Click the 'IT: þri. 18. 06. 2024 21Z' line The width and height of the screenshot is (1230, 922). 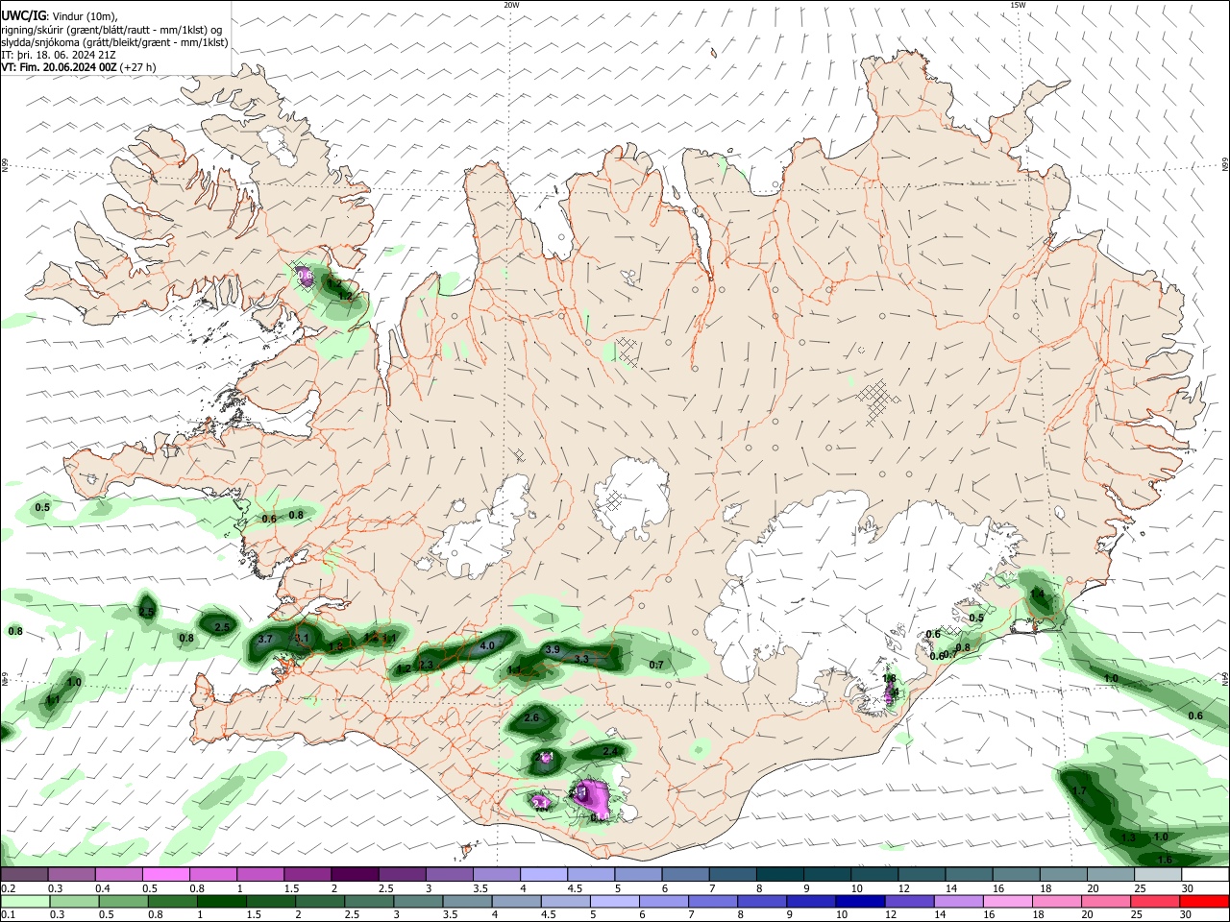(59, 55)
